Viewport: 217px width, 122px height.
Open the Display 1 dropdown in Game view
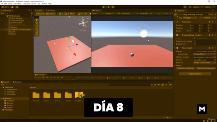(110, 14)
